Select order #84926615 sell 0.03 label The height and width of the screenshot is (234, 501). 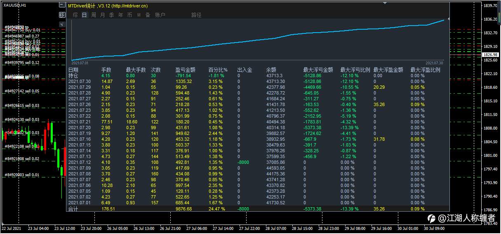pos(22,106)
